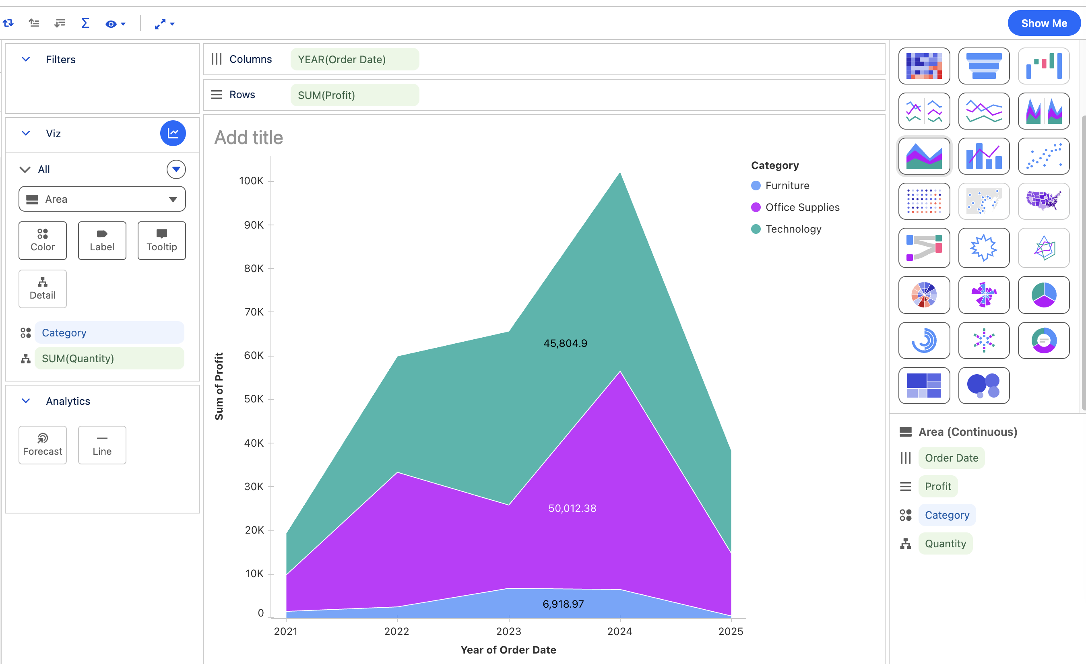Click the swap rows and columns icon

pyautogui.click(x=8, y=23)
